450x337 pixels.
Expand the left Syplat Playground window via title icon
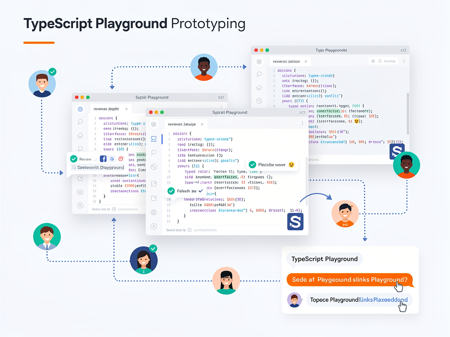point(221,97)
